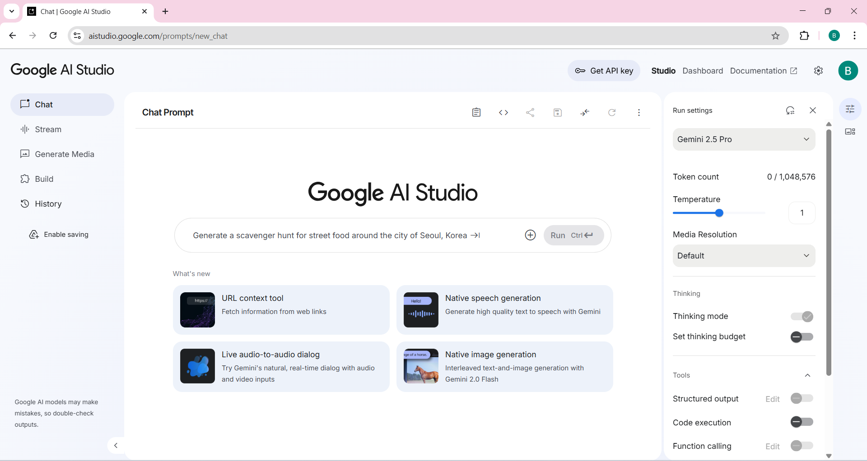Viewport: 867px width, 461px height.
Task: Open the Chat Prompt more options menu
Action: click(639, 112)
